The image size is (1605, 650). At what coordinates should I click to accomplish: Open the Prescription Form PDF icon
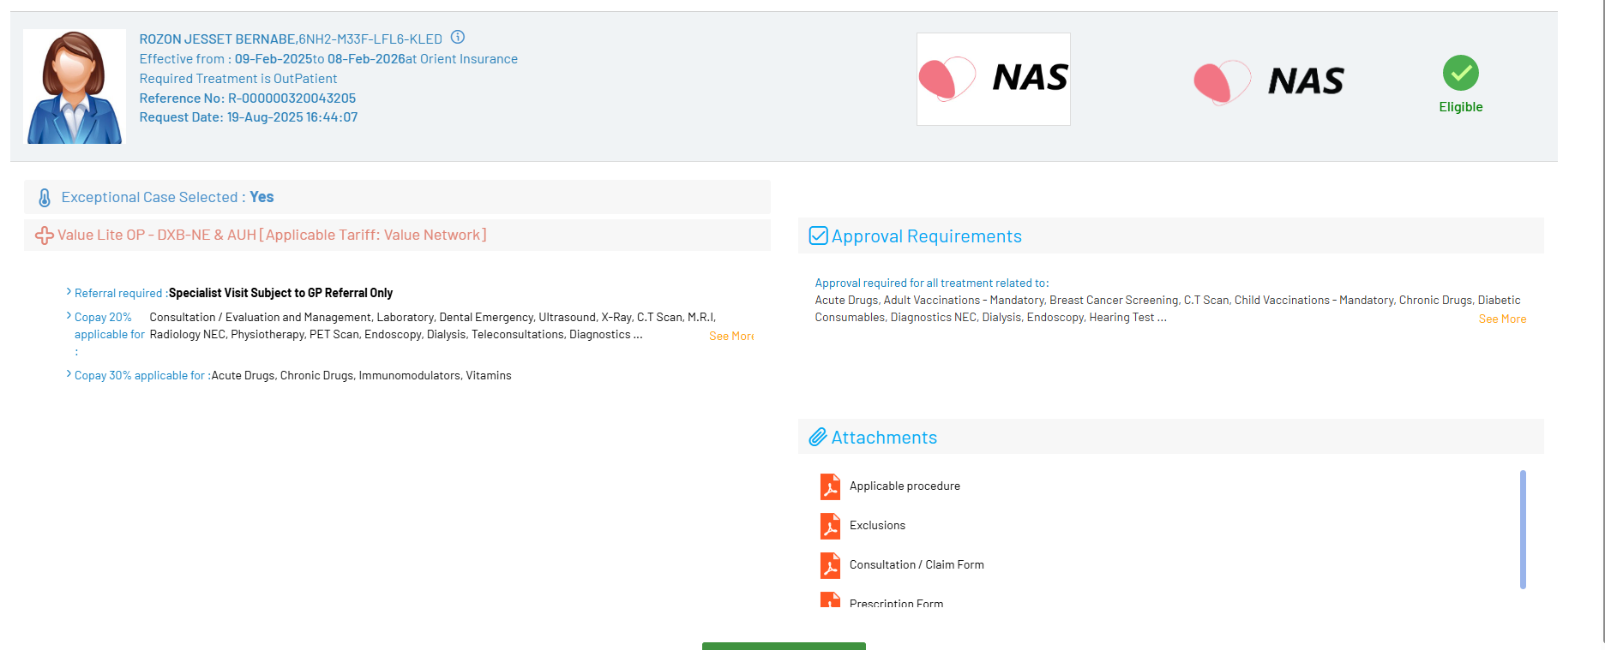click(830, 599)
